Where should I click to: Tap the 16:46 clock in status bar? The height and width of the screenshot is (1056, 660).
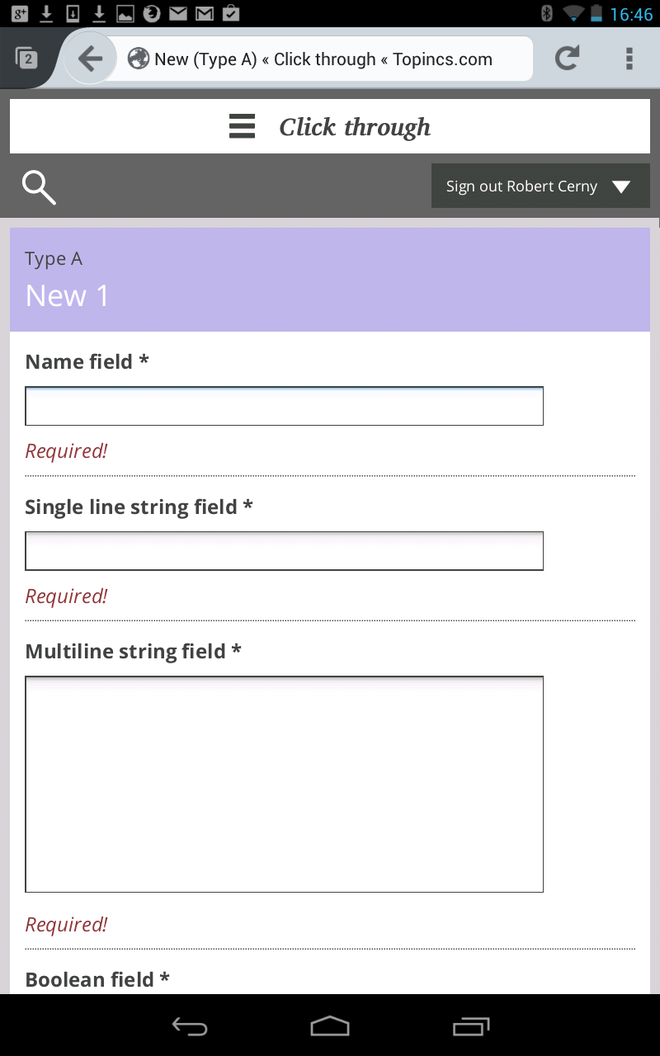coord(631,14)
